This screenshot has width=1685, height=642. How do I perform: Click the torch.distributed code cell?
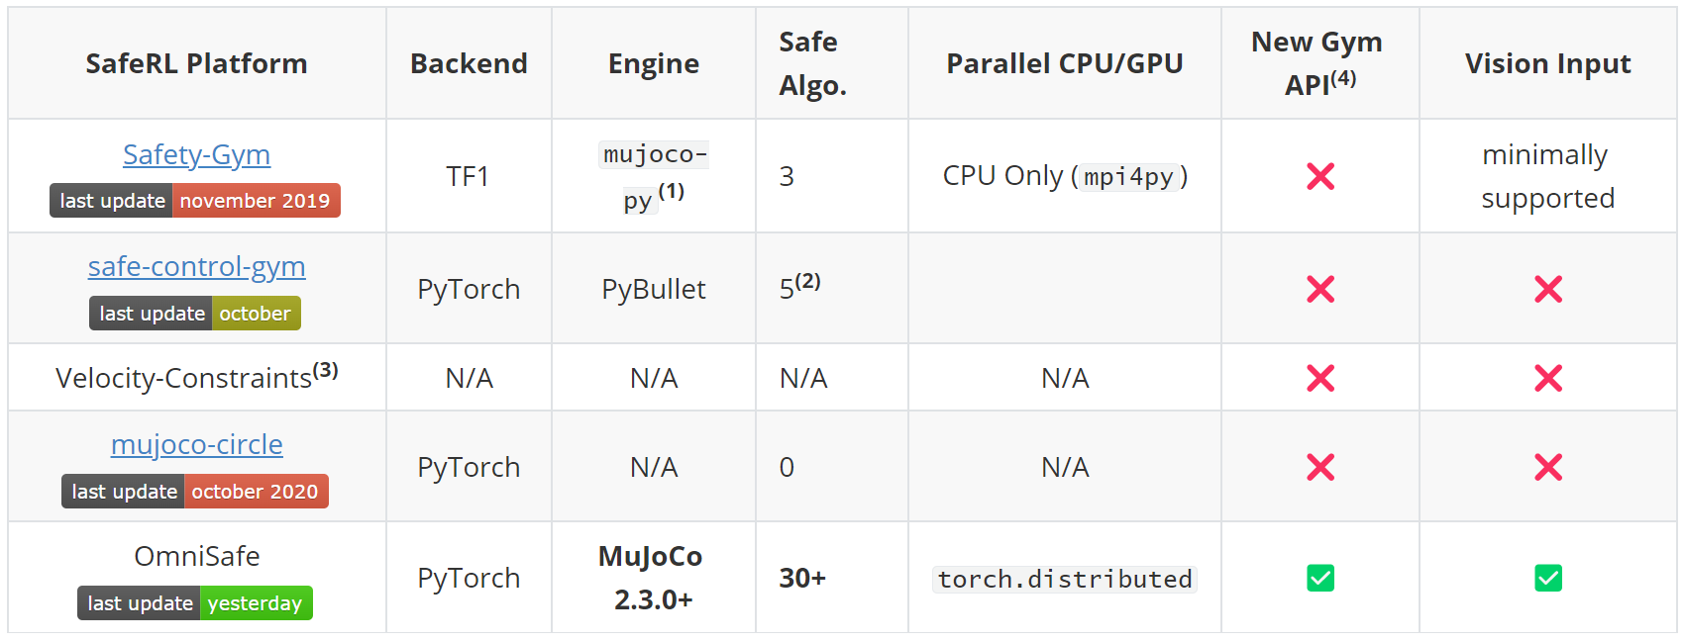[1065, 579]
